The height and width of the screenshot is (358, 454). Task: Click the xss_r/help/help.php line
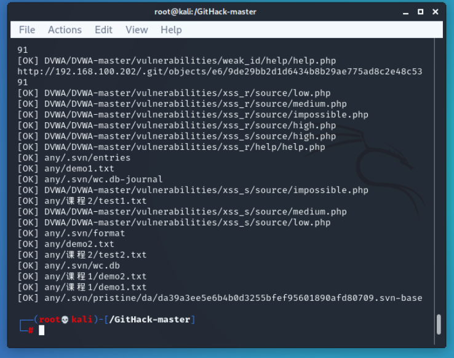pyautogui.click(x=172, y=147)
